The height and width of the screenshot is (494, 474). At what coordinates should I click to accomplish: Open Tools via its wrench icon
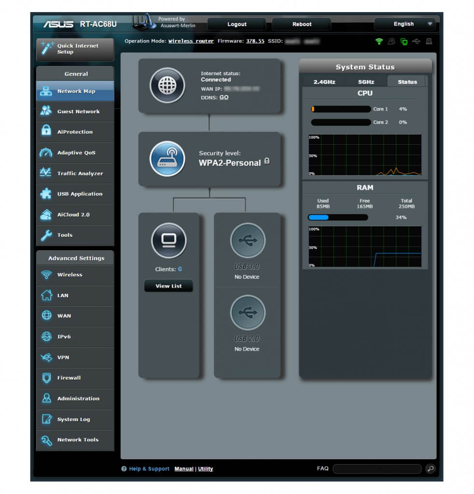pyautogui.click(x=46, y=235)
